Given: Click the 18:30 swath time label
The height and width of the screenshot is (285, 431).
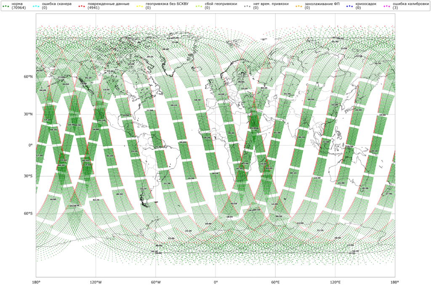Looking at the screenshot, I should click(x=197, y=100).
